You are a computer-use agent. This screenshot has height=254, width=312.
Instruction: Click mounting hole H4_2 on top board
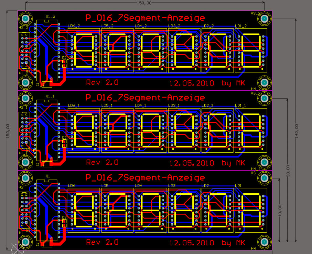(x=264, y=82)
